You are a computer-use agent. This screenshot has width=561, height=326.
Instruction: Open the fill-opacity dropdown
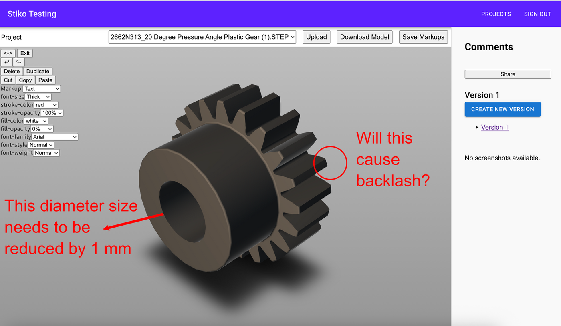click(42, 129)
